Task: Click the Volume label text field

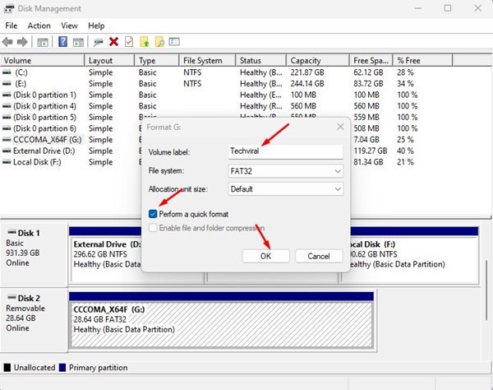Action: tap(285, 153)
